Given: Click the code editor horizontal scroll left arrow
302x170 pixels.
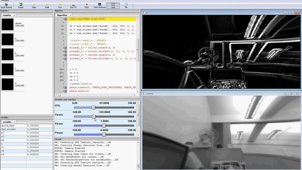Looking at the screenshot, I should [x=56, y=95].
